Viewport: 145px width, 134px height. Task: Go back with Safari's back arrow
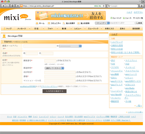coord(3,6)
